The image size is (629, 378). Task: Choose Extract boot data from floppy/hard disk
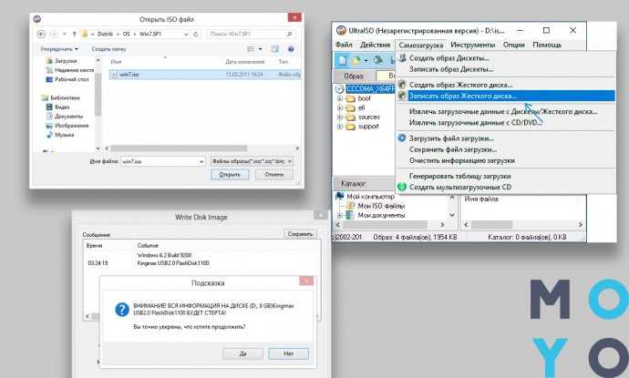pyautogui.click(x=505, y=111)
